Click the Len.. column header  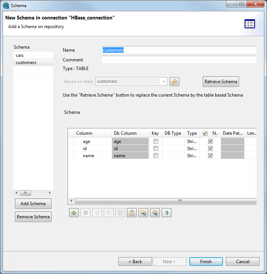(x=251, y=133)
